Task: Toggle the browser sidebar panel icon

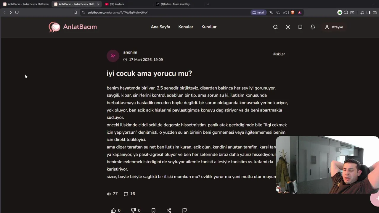Action: [368, 12]
